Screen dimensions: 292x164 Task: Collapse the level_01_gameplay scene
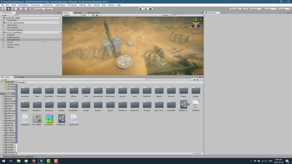(x=1, y=32)
